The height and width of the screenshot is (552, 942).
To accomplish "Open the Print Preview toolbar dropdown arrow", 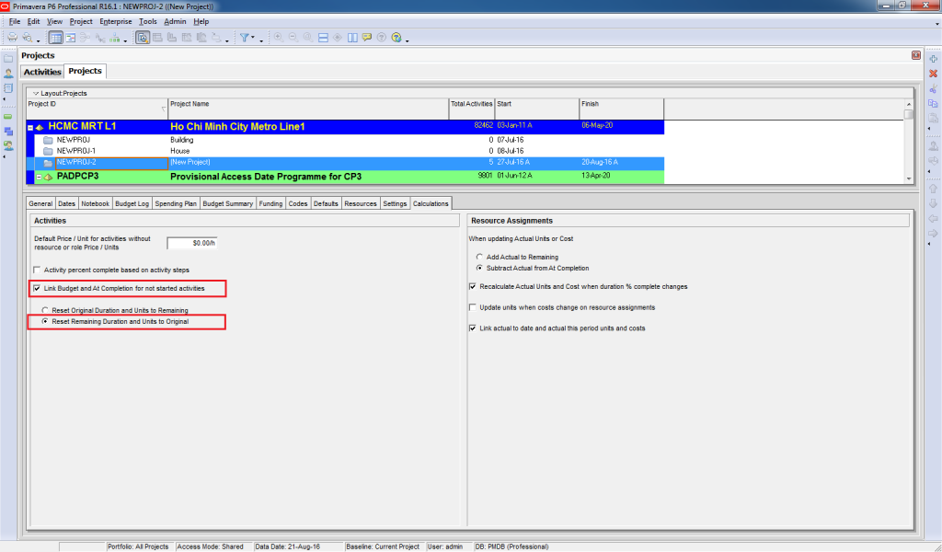I will point(38,40).
